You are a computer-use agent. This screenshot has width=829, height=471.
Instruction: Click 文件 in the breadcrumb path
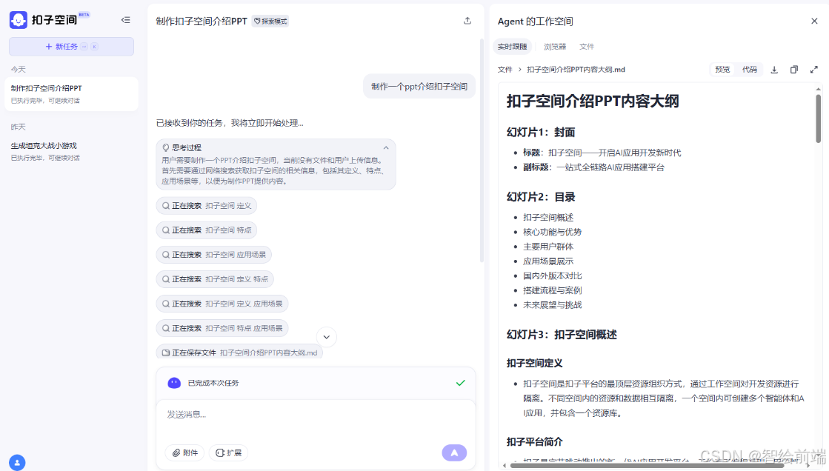pos(505,70)
